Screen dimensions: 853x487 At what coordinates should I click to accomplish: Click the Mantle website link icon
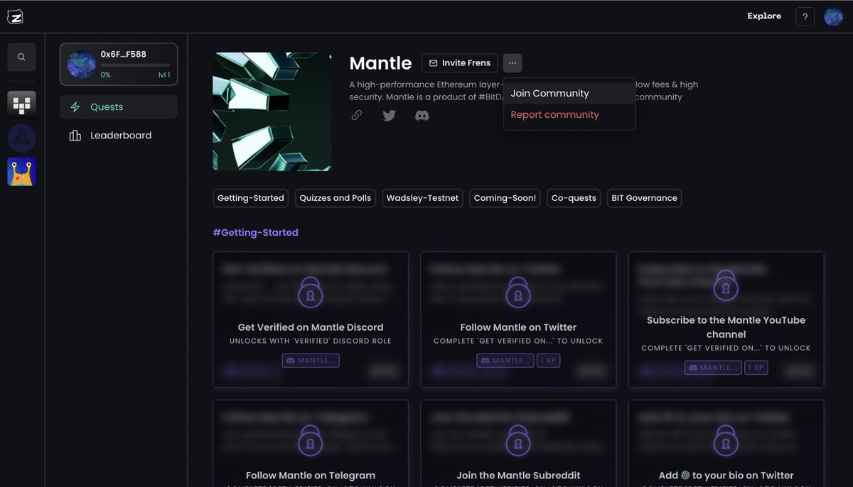tap(357, 115)
